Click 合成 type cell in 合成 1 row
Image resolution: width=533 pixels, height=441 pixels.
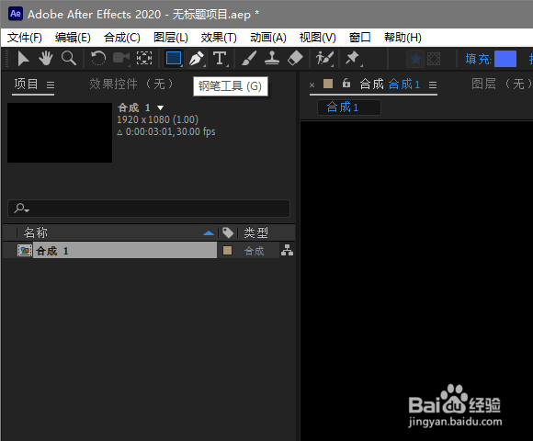(x=255, y=251)
